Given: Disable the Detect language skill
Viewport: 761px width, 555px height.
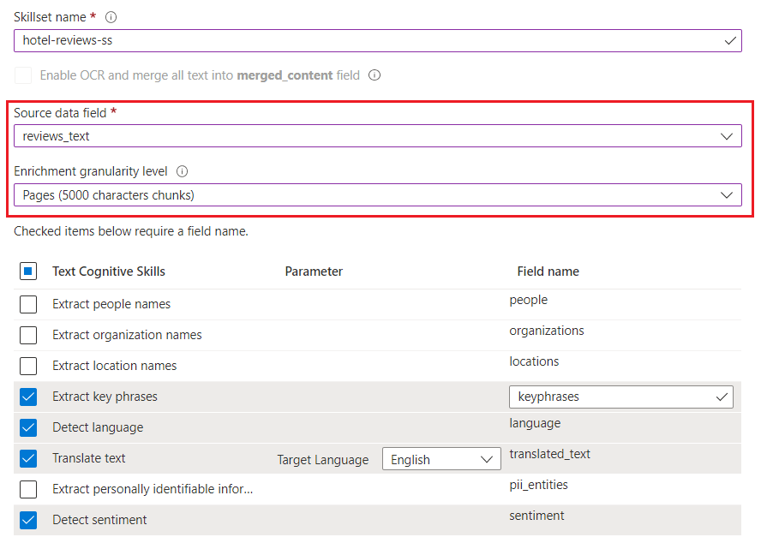Looking at the screenshot, I should [27, 427].
